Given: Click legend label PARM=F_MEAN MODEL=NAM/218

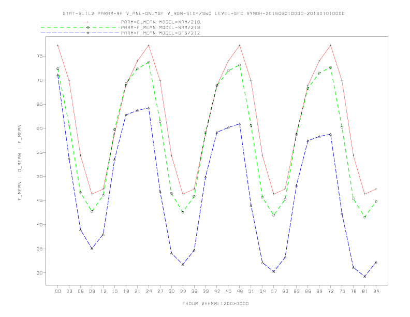Looking at the screenshot, I should pyautogui.click(x=160, y=27).
